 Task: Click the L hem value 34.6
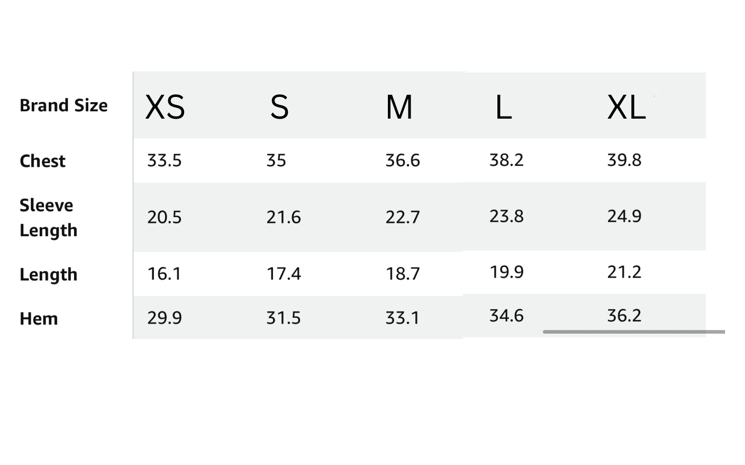506,316
